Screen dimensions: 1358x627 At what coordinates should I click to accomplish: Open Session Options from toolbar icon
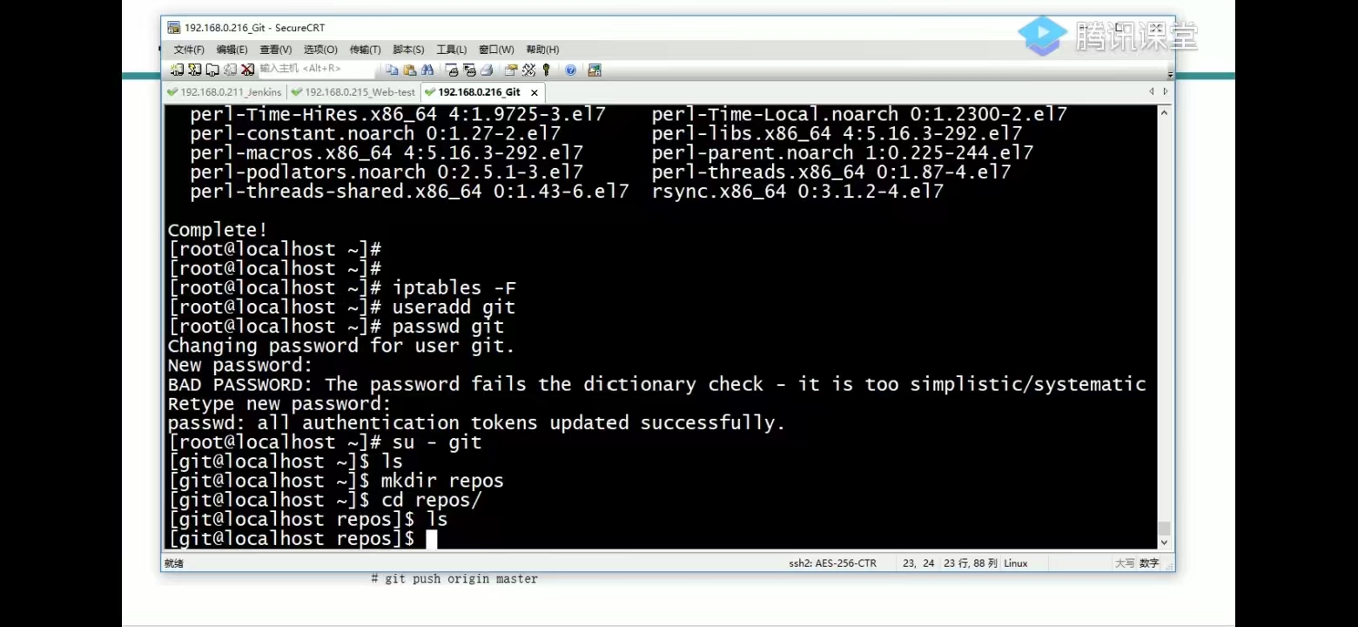511,70
